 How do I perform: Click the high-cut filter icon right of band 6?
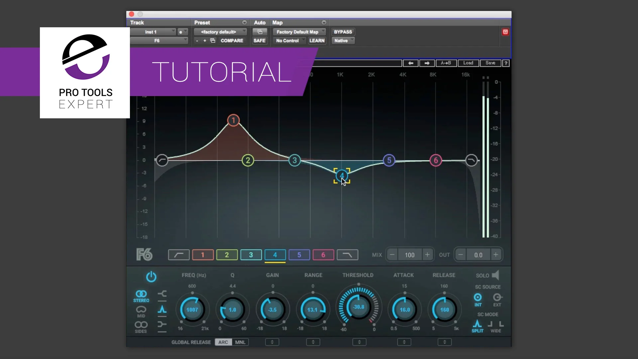[x=347, y=255]
